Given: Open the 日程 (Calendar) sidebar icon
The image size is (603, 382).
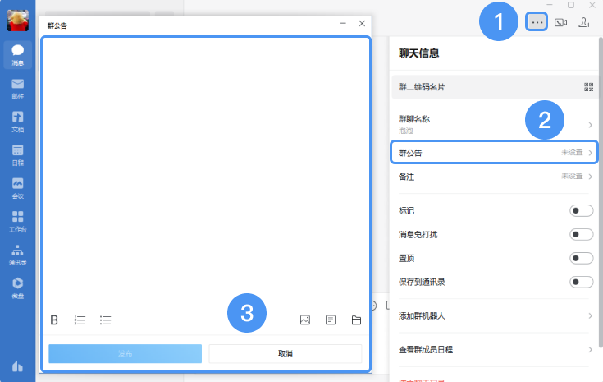Looking at the screenshot, I should pyautogui.click(x=17, y=154).
